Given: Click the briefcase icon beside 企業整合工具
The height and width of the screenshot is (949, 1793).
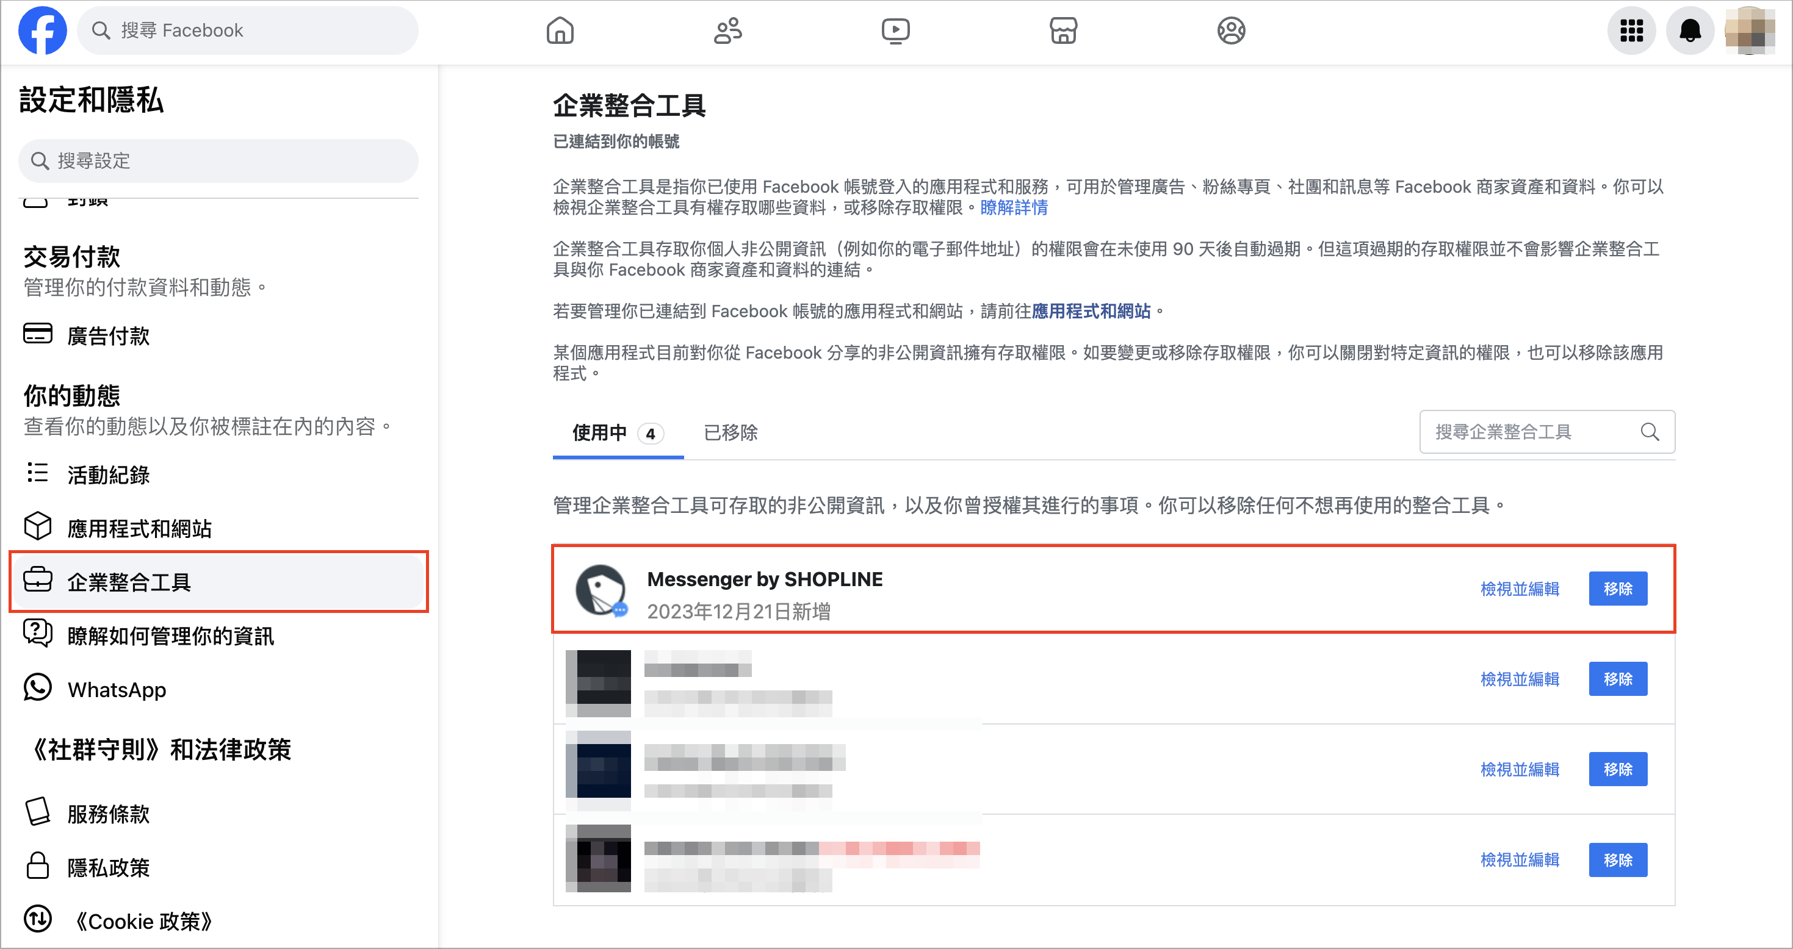Looking at the screenshot, I should (38, 579).
